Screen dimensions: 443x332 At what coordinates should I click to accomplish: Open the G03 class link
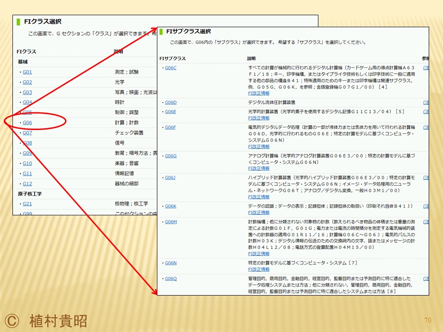coord(27,92)
